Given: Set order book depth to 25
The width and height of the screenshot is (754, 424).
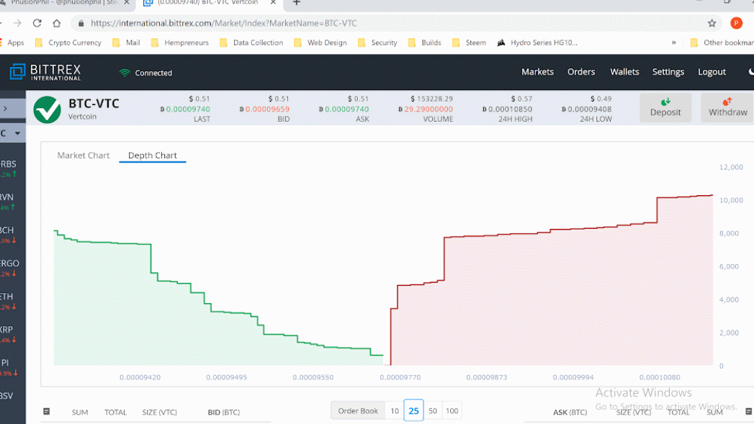Looking at the screenshot, I should tap(413, 410).
